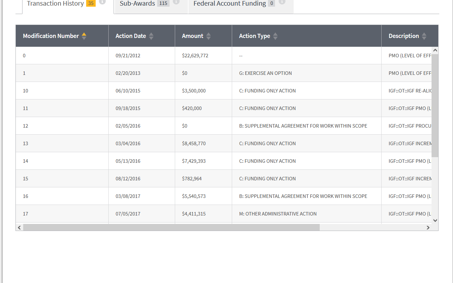The image size is (453, 283).
Task: Select date 07/05/2017
Action: click(x=128, y=214)
